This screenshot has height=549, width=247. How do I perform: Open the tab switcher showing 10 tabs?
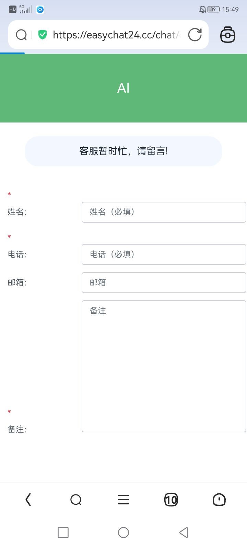click(171, 500)
